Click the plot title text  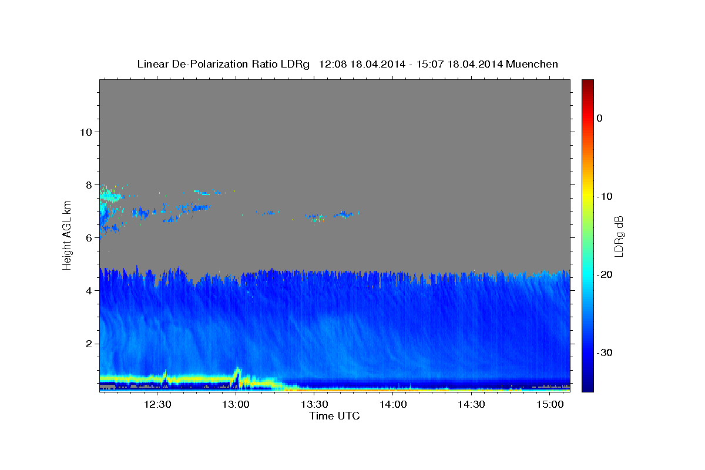[347, 64]
